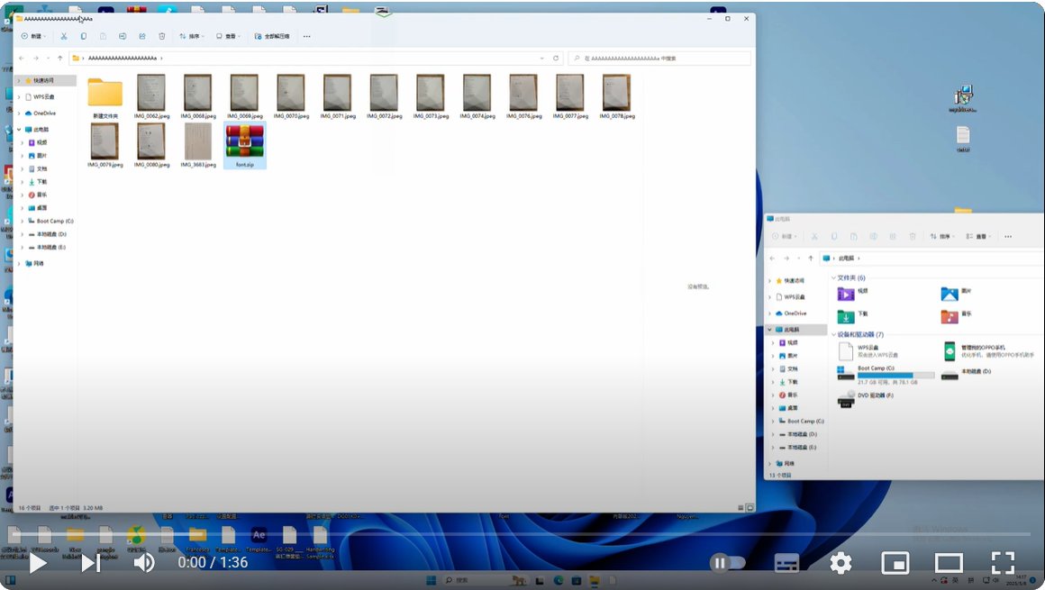Click the Copy icon in front window toolbar
1045x590 pixels.
pyautogui.click(x=83, y=36)
